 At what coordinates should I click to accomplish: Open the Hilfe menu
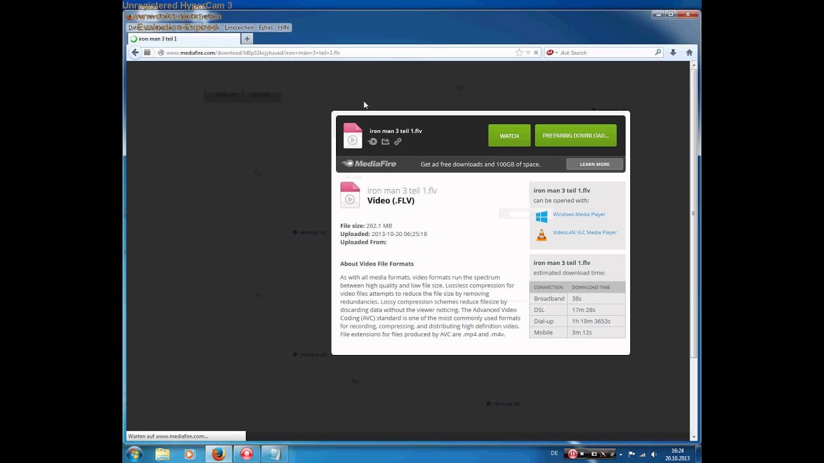[x=284, y=28]
